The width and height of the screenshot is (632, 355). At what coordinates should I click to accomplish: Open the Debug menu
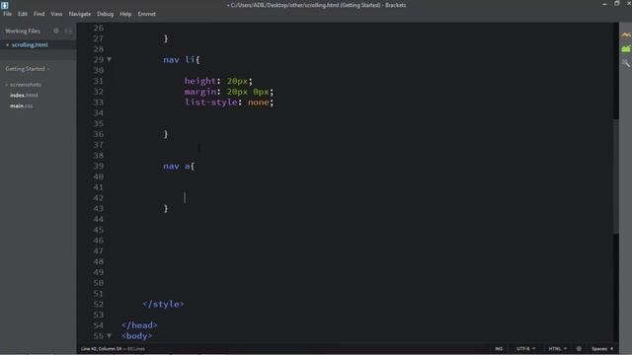(106, 14)
